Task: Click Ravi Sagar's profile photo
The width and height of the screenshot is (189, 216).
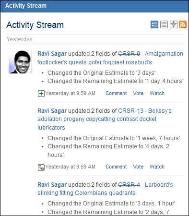Action: coord(20,62)
